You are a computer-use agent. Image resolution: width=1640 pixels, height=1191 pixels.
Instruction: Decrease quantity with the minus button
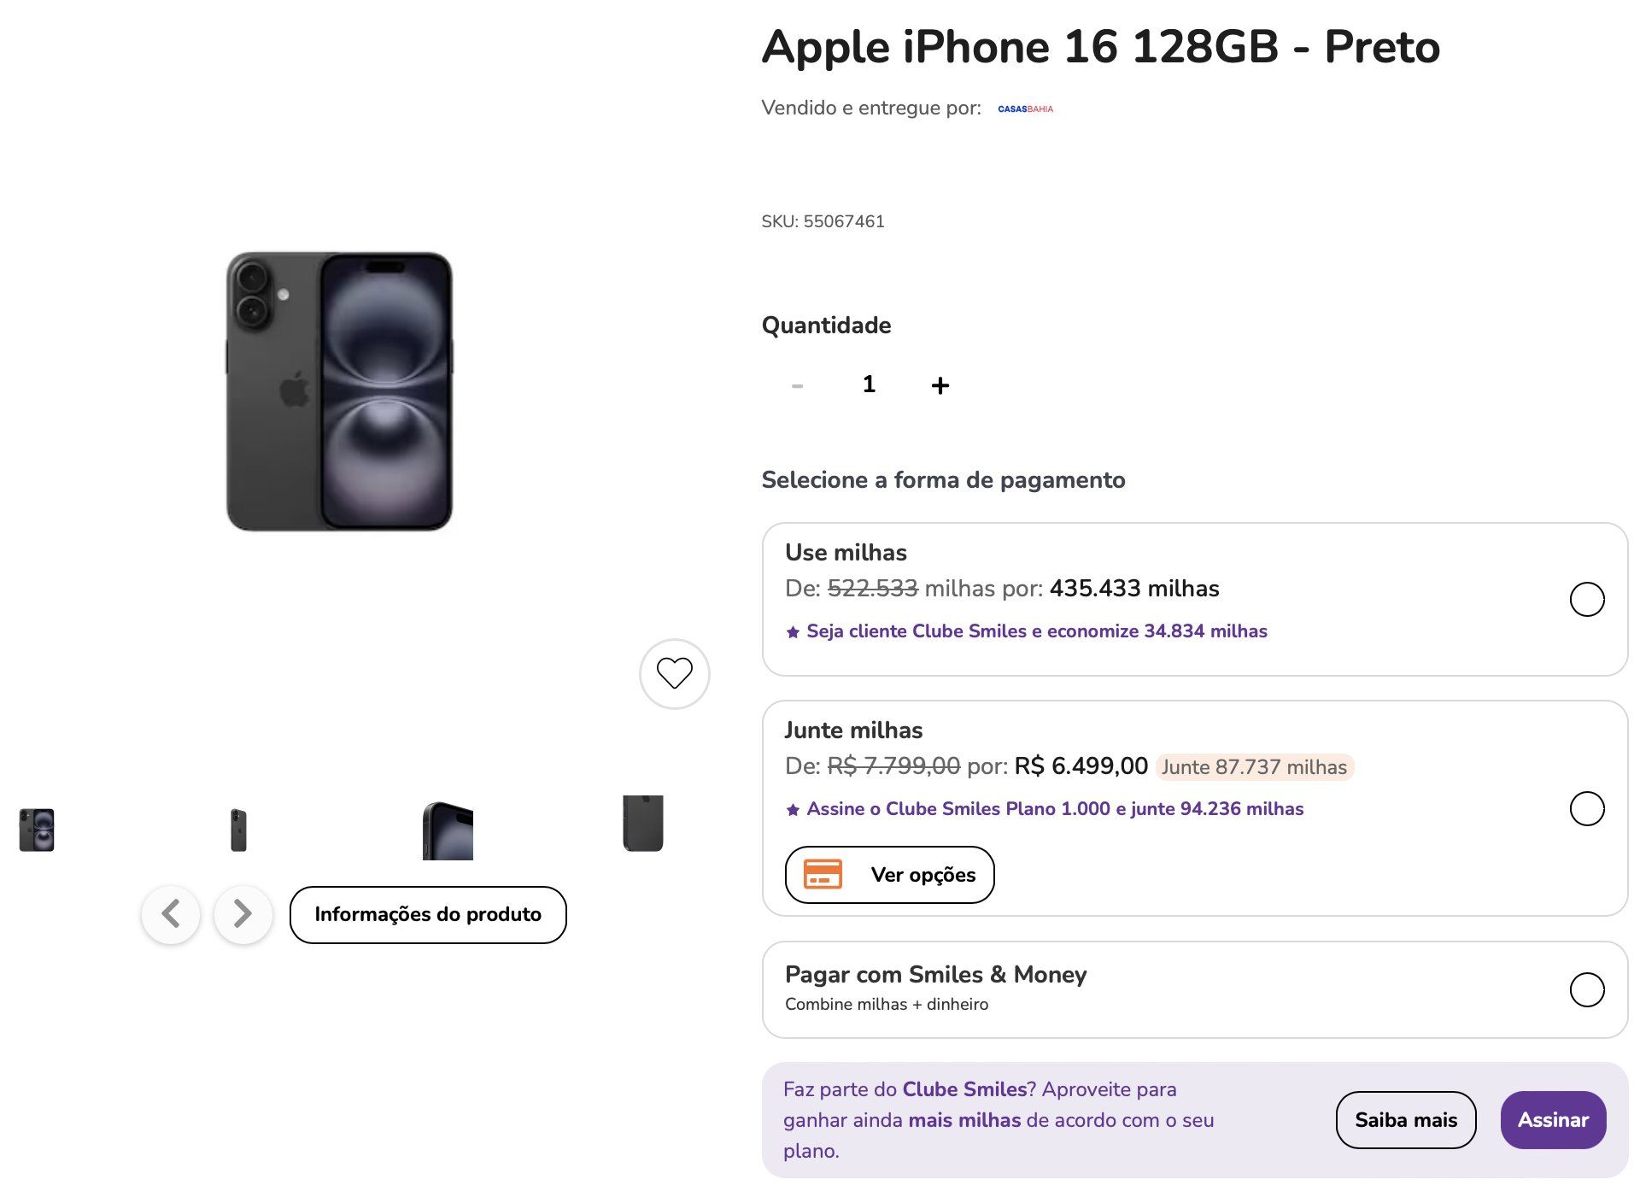point(797,385)
